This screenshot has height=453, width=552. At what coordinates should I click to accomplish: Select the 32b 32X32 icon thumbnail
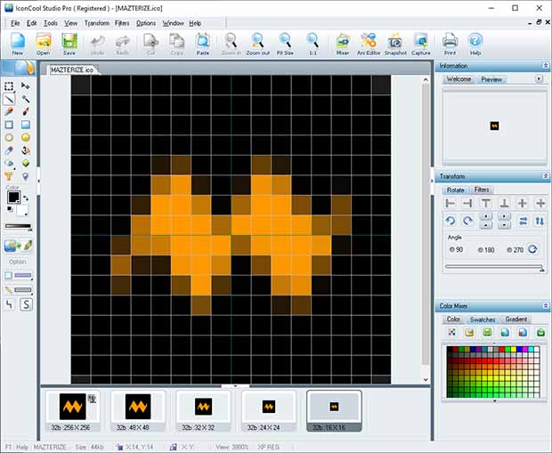point(203,411)
